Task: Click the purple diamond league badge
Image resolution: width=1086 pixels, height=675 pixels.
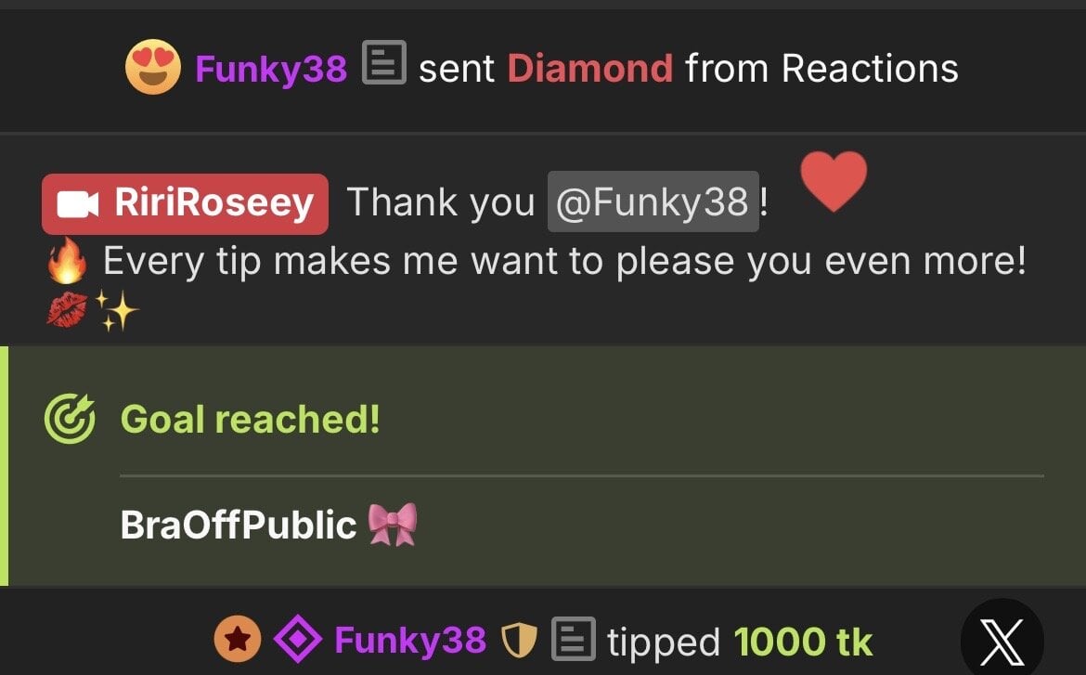Action: (x=298, y=639)
